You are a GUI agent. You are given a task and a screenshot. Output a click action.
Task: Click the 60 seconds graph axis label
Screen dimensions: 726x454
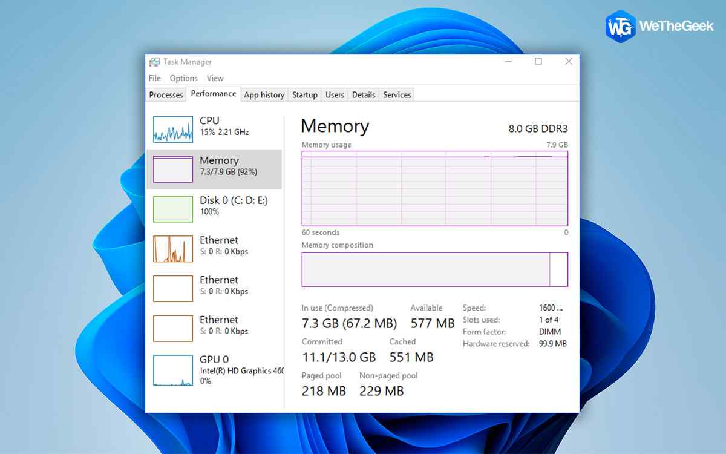coord(321,232)
